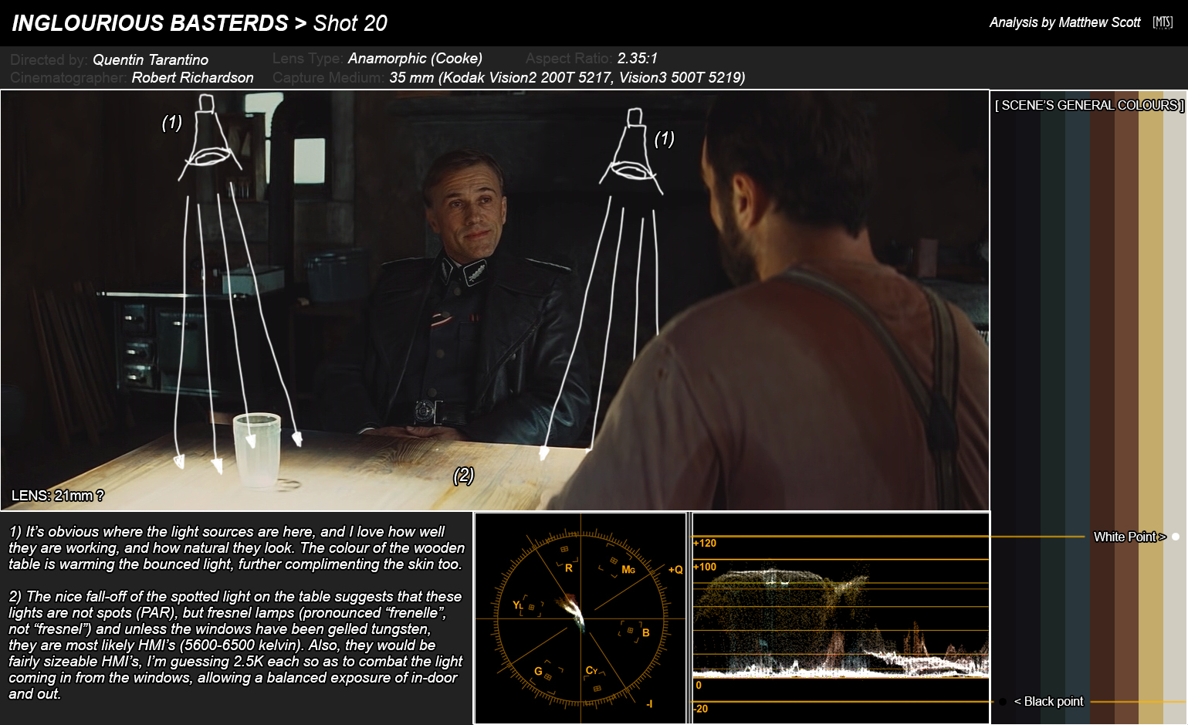Viewport: 1188px width, 725px height.
Task: Select the pale beige colour stripe
Action: pos(1175,409)
